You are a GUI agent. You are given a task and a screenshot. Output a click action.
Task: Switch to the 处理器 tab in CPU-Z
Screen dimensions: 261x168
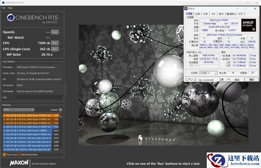coord(189,14)
